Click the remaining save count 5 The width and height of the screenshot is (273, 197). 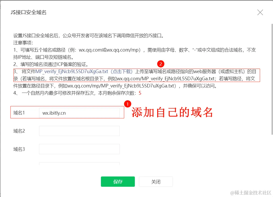point(140,93)
